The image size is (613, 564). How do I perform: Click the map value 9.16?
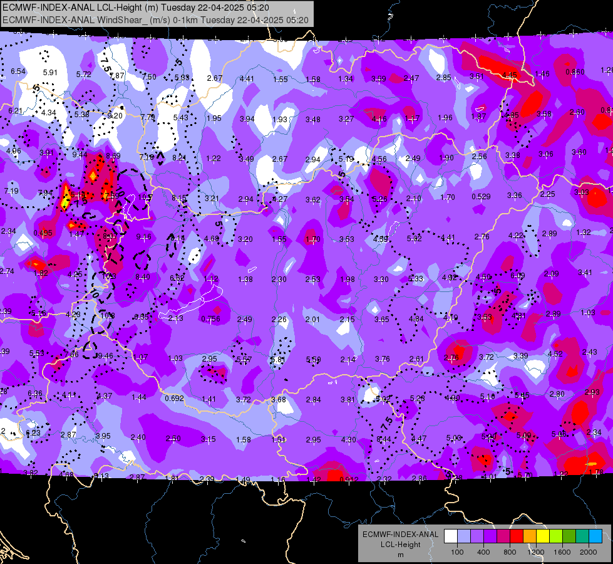(143, 237)
